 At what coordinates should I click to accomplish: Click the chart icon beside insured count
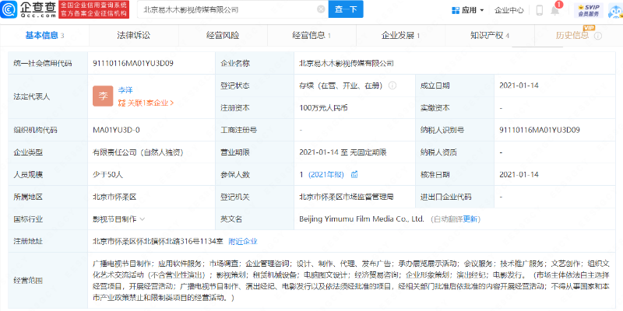click(x=354, y=174)
